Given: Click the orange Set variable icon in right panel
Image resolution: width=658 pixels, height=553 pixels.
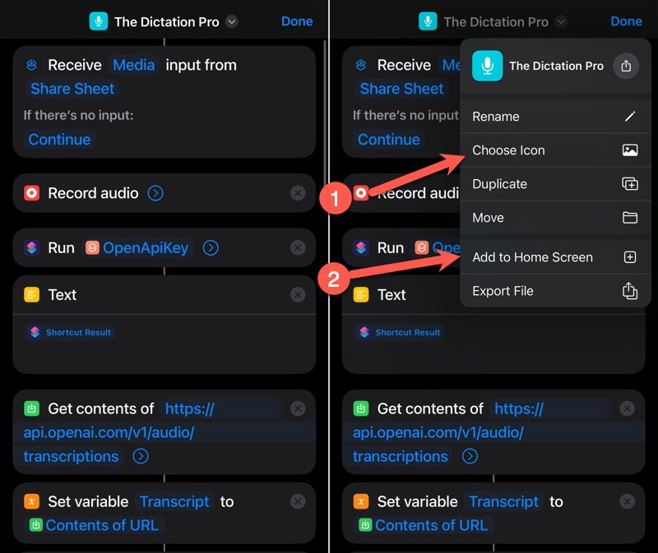Looking at the screenshot, I should (x=361, y=502).
